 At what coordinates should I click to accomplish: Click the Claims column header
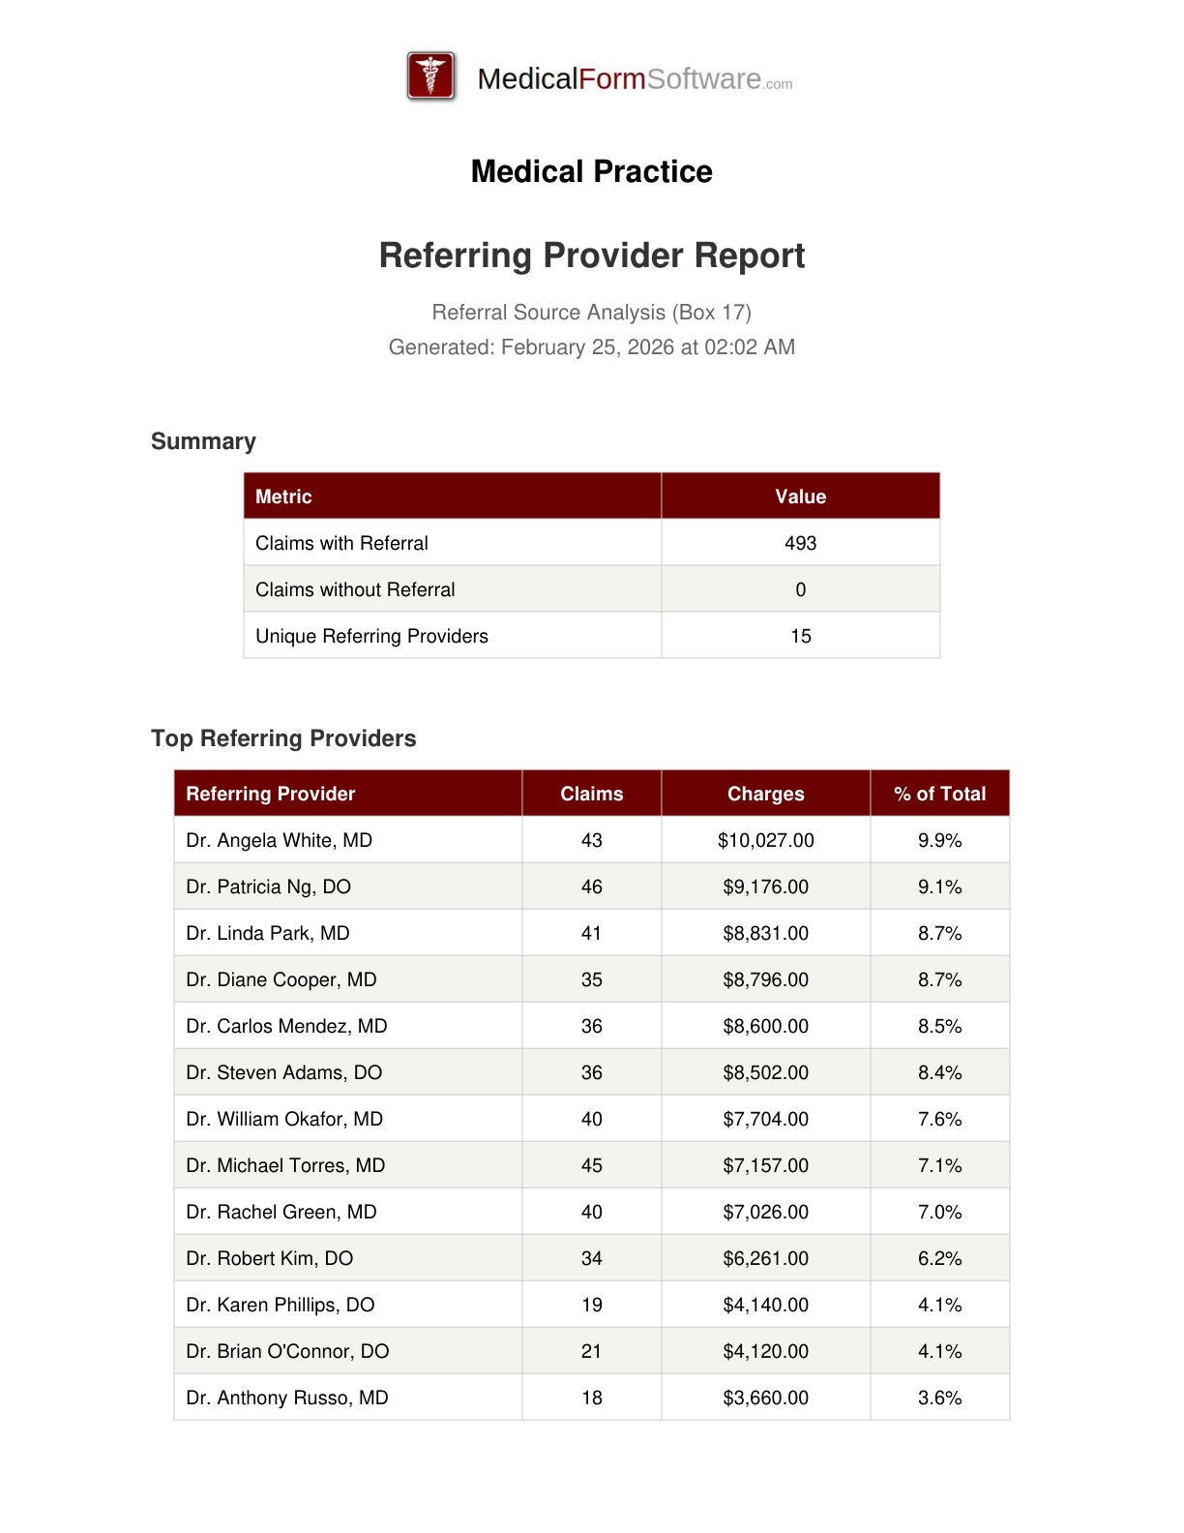591,794
